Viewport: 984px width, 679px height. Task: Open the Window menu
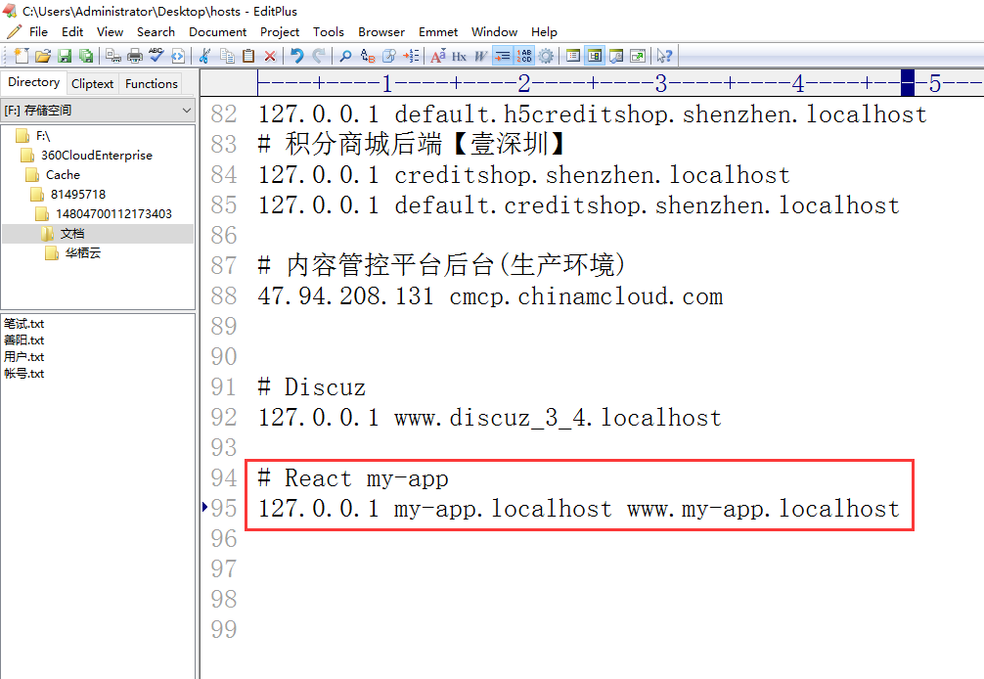[495, 32]
